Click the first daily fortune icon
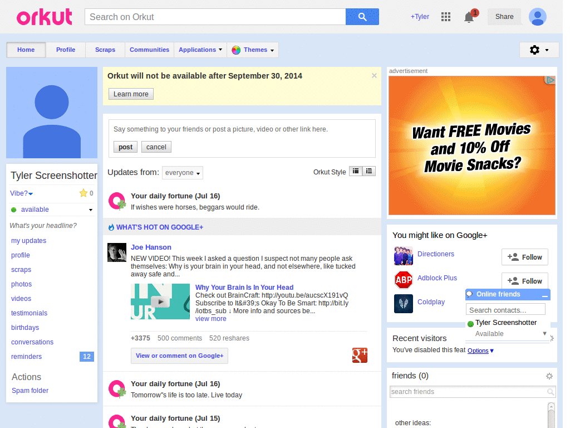Screen dimensions: 570x428 tap(117, 201)
